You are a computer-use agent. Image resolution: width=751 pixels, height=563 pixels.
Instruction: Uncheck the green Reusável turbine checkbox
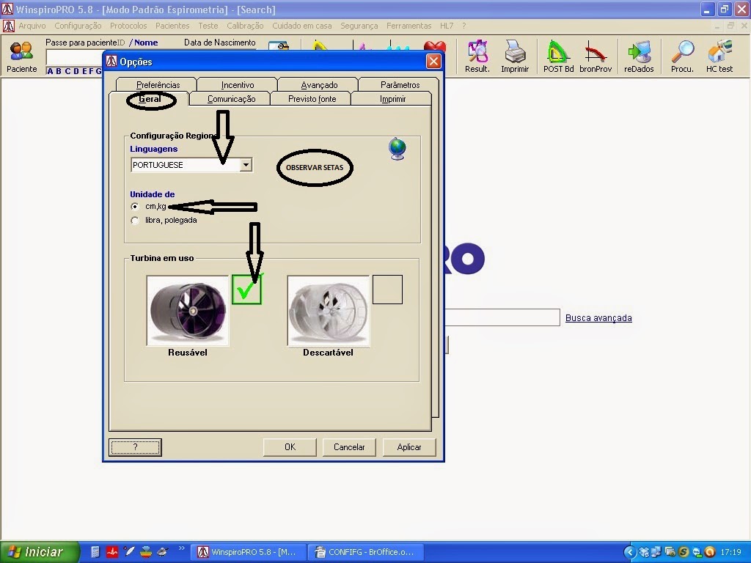pyautogui.click(x=246, y=289)
